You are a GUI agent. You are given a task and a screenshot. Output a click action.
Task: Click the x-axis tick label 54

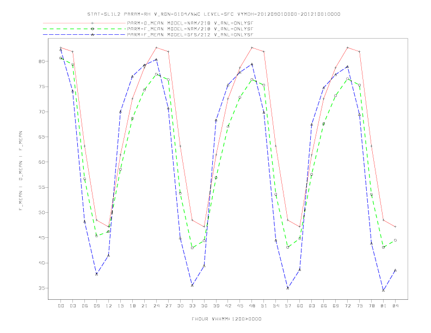(276, 306)
